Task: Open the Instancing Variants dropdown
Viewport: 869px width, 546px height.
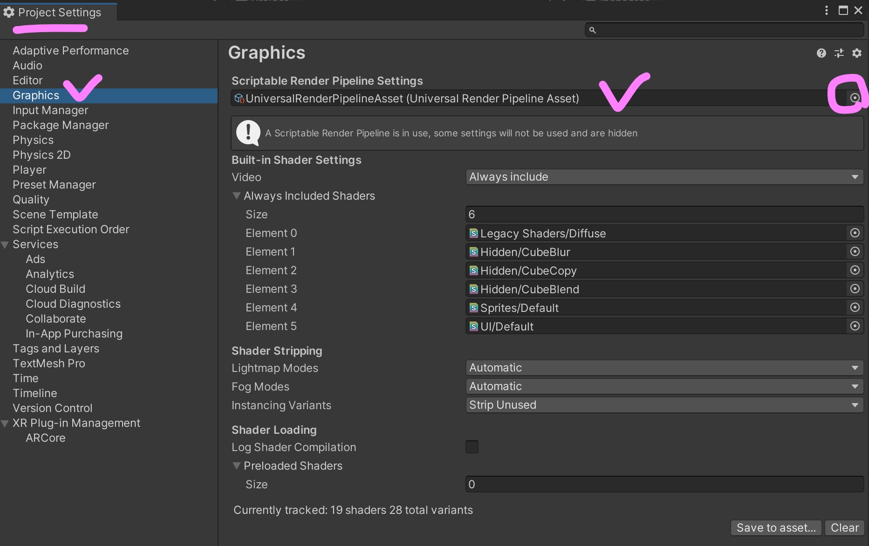Action: click(x=664, y=405)
